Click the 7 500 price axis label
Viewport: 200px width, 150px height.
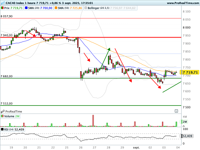coord(186,107)
